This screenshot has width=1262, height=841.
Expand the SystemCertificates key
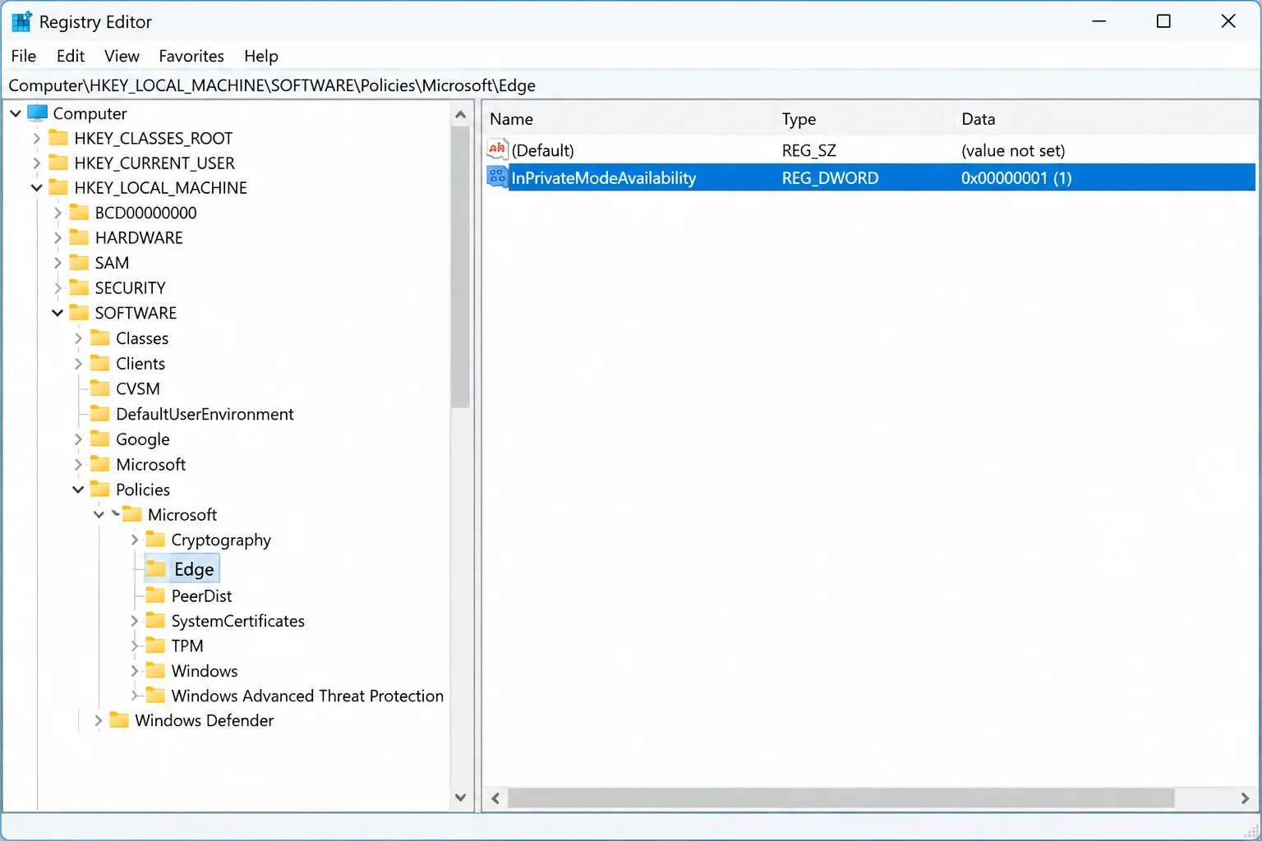[135, 621]
